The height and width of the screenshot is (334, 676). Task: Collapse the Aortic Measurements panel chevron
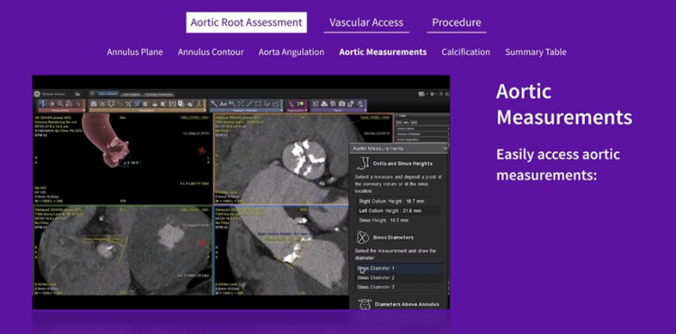(445, 148)
